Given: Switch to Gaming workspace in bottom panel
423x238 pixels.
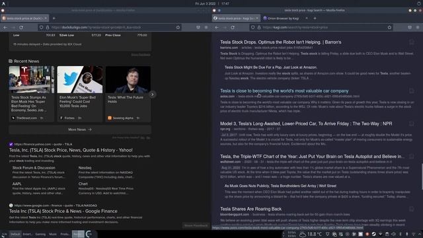Looking at the screenshot, I should [40, 234].
